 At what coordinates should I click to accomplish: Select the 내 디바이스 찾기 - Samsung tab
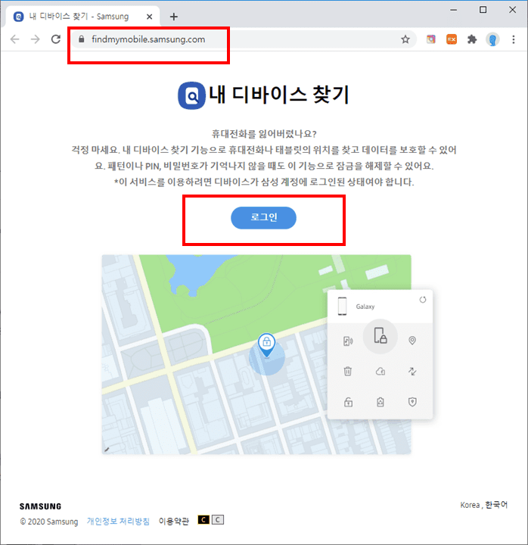tap(82, 17)
